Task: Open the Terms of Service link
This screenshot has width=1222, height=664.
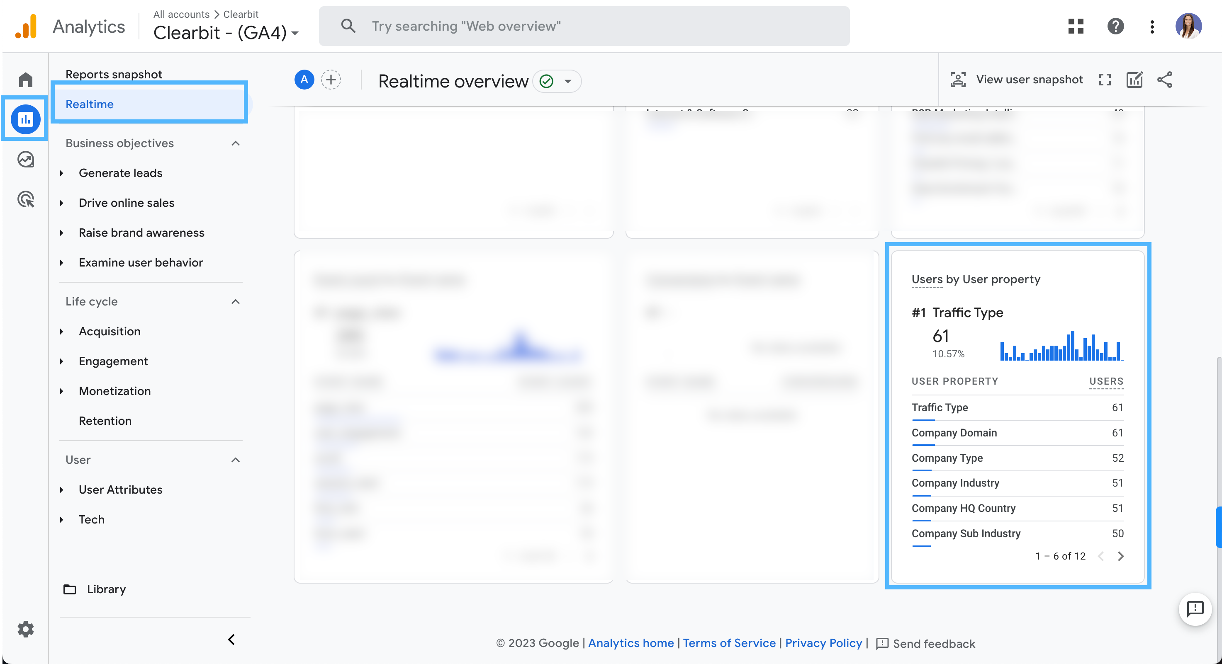Action: click(729, 643)
